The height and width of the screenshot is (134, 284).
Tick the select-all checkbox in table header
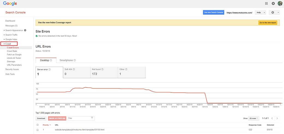pyautogui.click(x=38, y=125)
